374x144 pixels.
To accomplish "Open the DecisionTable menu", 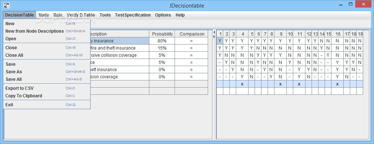I will tap(19, 15).
